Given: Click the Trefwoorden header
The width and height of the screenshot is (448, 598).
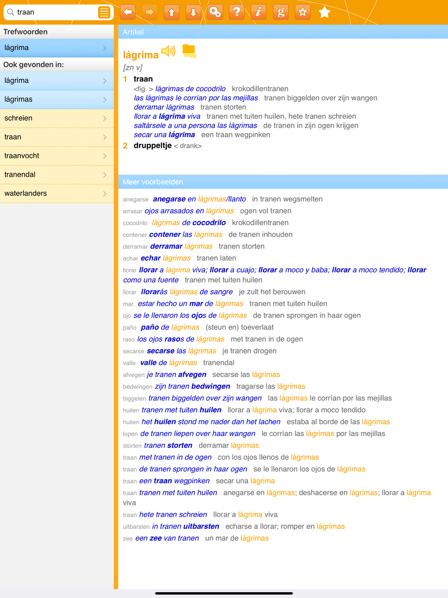Looking at the screenshot, I should pos(57,32).
